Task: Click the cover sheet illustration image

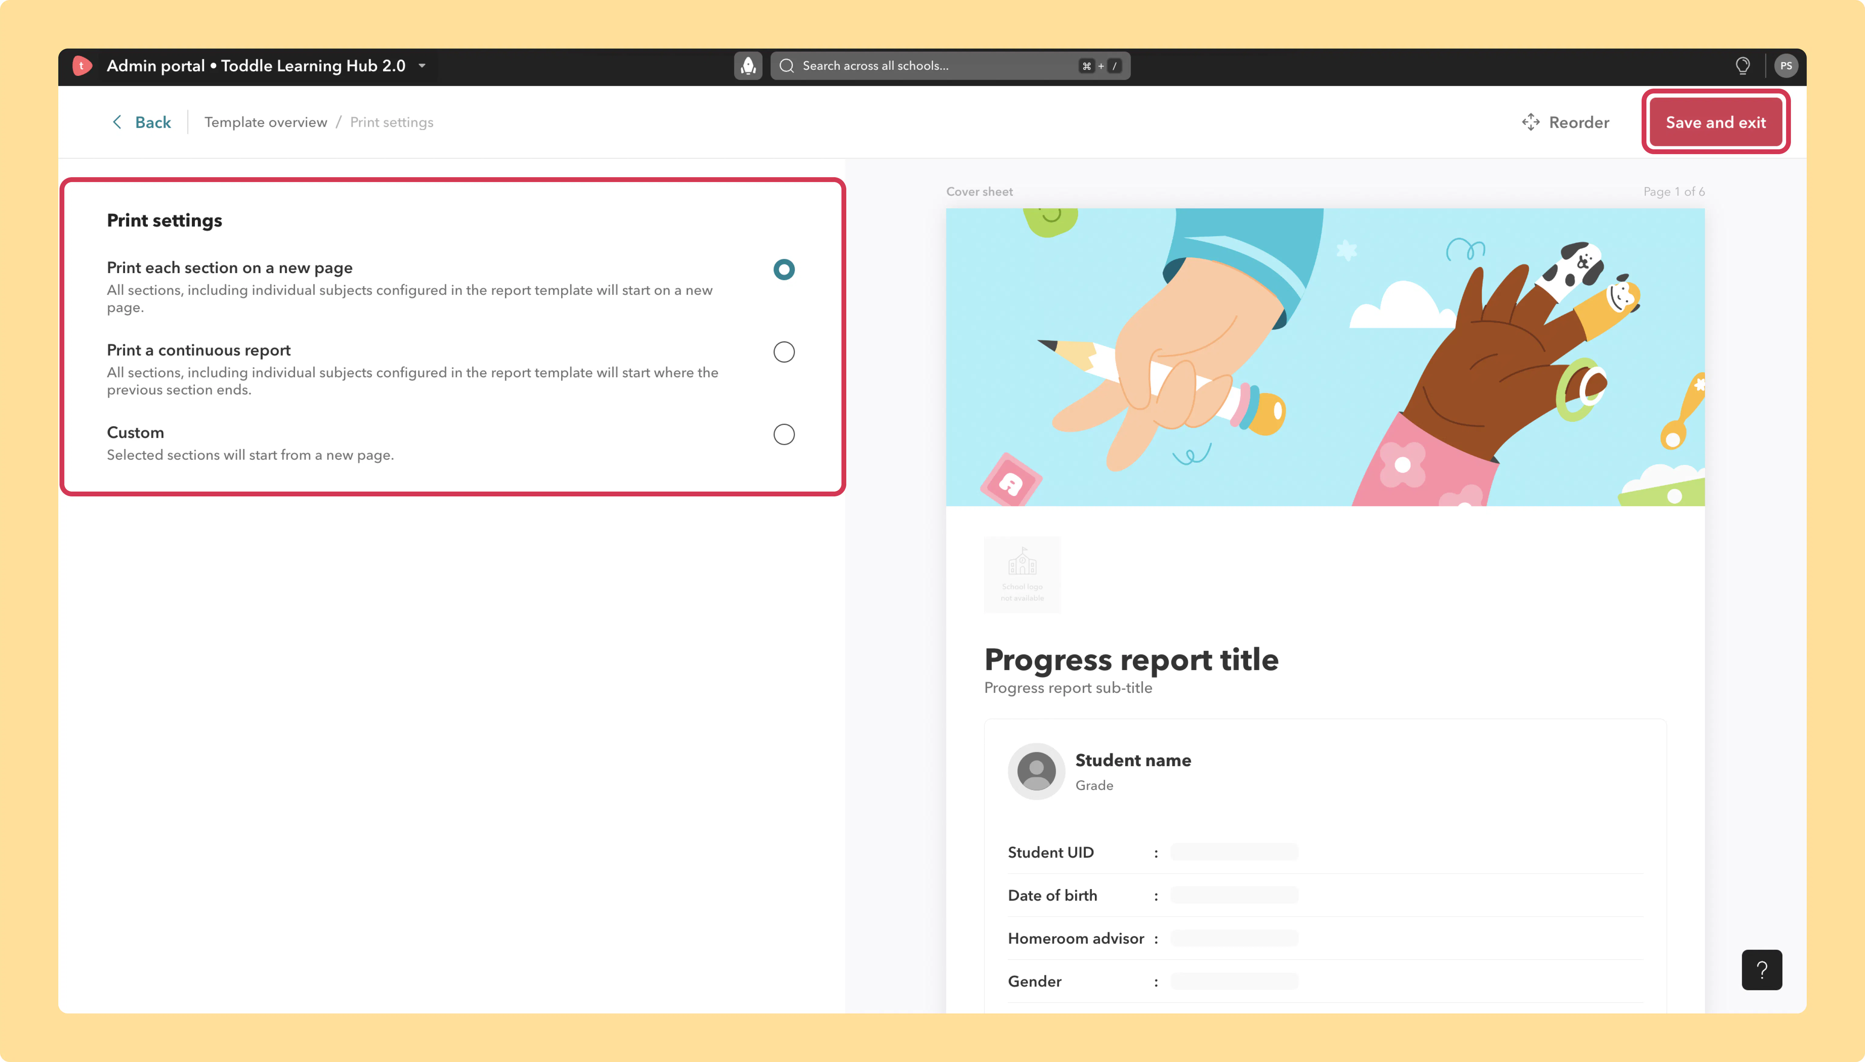Action: 1325,357
